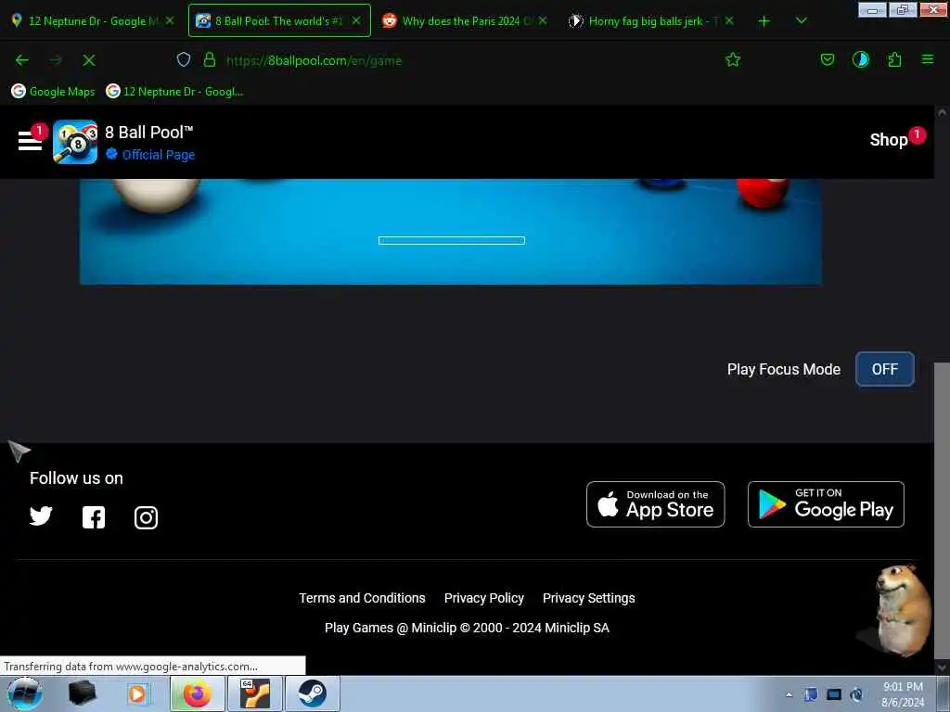Bookmark this page with the star
The height and width of the screenshot is (712, 950).
tap(733, 59)
